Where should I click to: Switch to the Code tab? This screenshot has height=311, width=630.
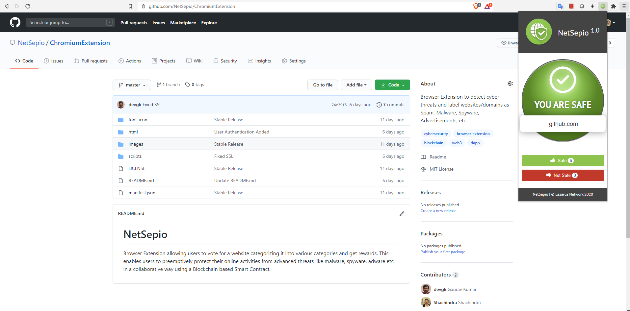pos(24,61)
